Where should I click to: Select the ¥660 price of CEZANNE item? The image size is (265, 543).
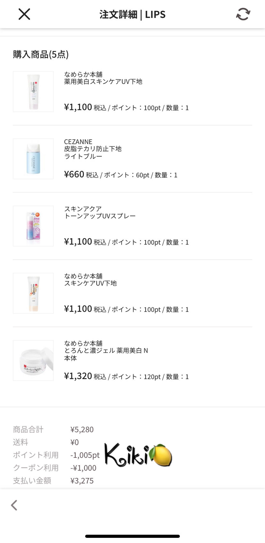tap(74, 175)
